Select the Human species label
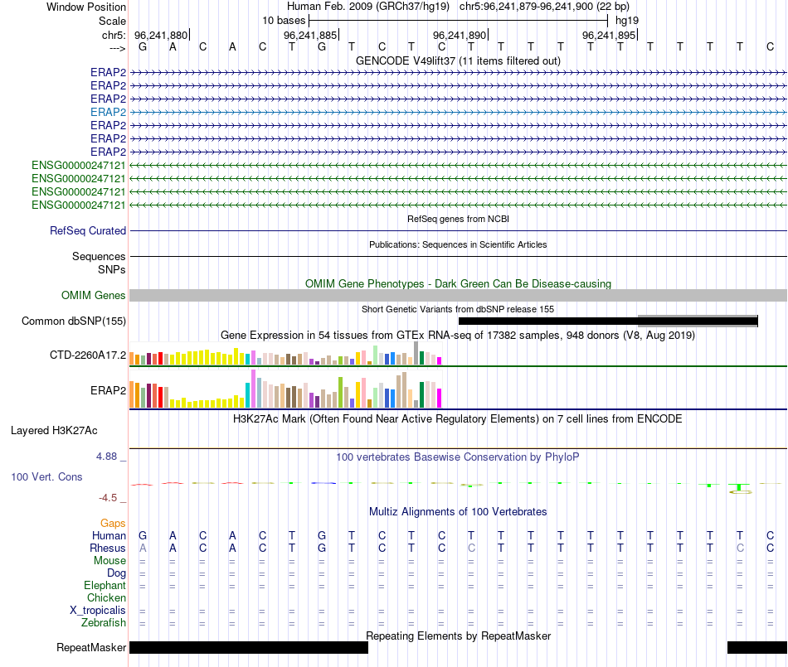 point(109,536)
